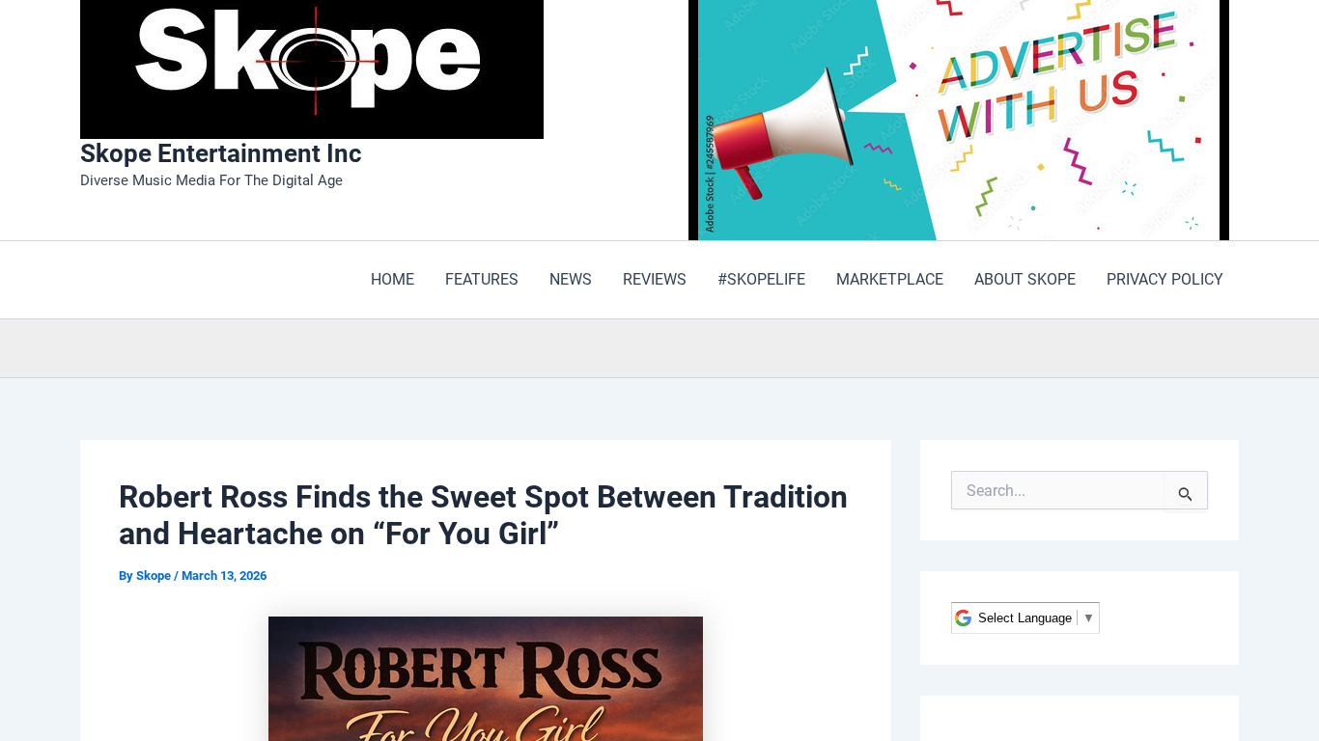Visit the MARKETPLACE page

click(x=889, y=280)
